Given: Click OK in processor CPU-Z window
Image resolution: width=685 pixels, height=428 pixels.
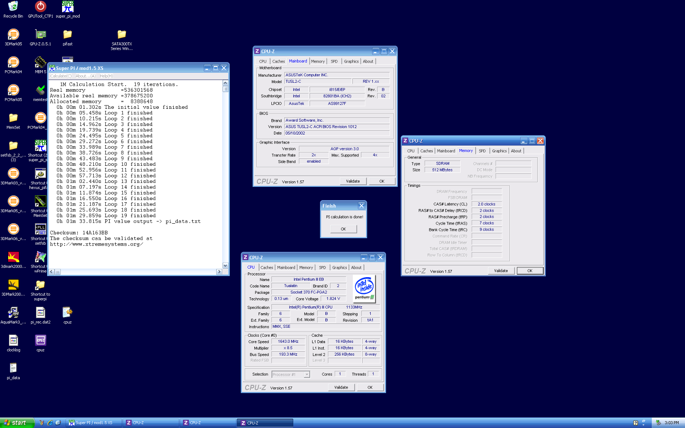Looking at the screenshot, I should pyautogui.click(x=370, y=387).
